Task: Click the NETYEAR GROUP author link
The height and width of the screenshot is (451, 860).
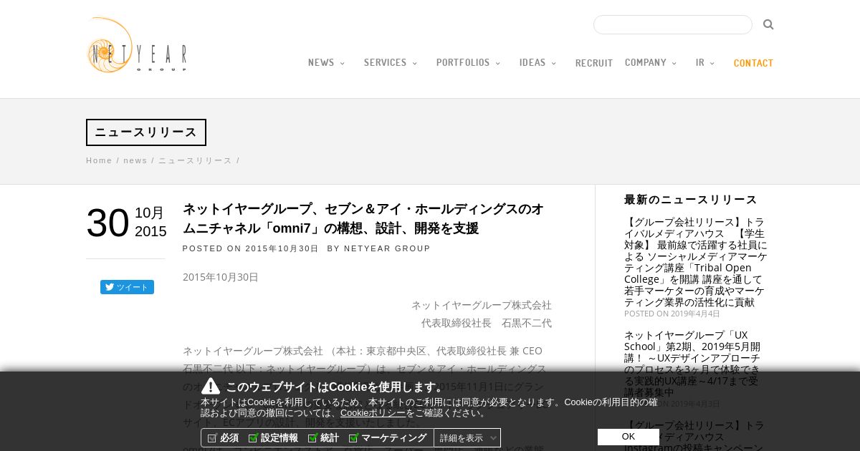Action: point(387,248)
